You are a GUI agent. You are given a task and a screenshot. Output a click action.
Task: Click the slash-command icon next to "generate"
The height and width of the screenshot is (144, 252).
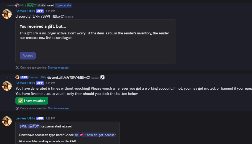tap(56, 5)
